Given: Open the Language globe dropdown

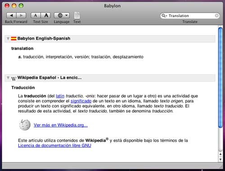Looking at the screenshot, I should point(62,15).
